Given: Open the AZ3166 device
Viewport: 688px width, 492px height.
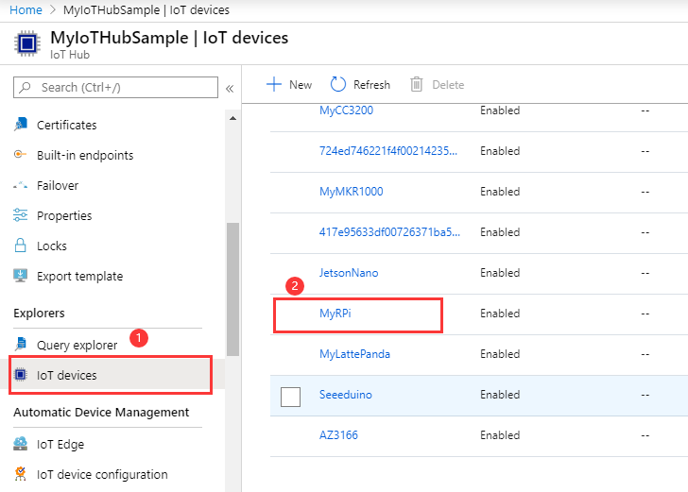Looking at the screenshot, I should click(x=338, y=435).
